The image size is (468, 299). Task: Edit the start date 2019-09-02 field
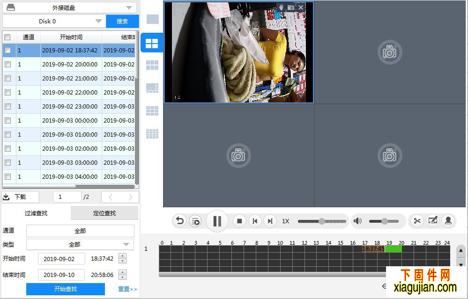pyautogui.click(x=61, y=259)
